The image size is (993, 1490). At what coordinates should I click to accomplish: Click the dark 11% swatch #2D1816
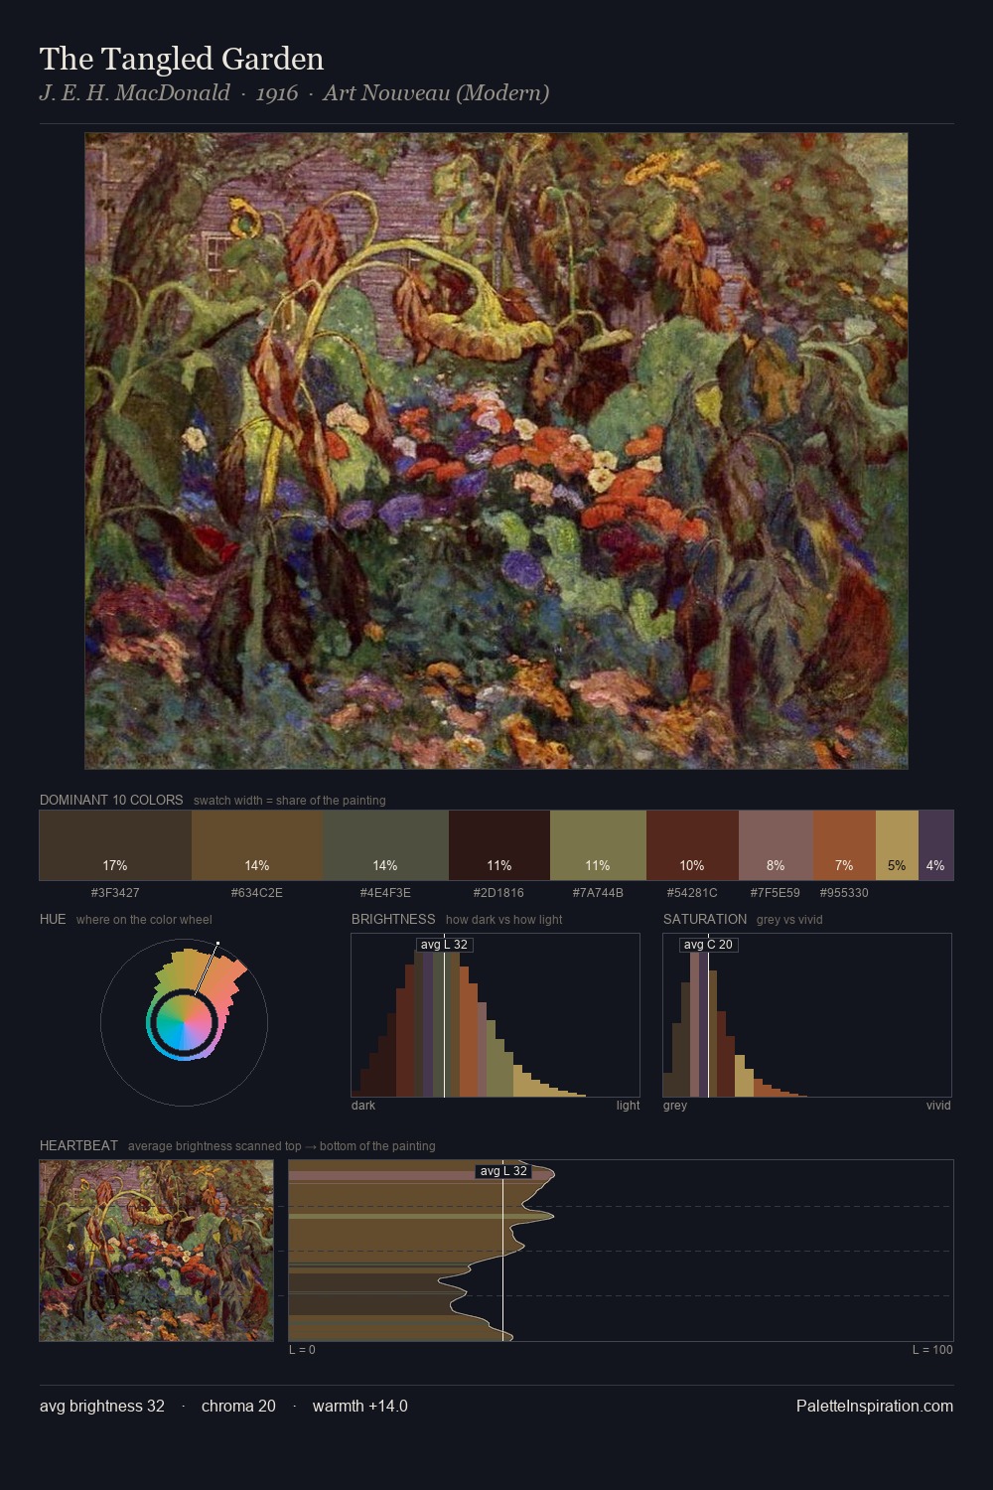click(498, 845)
